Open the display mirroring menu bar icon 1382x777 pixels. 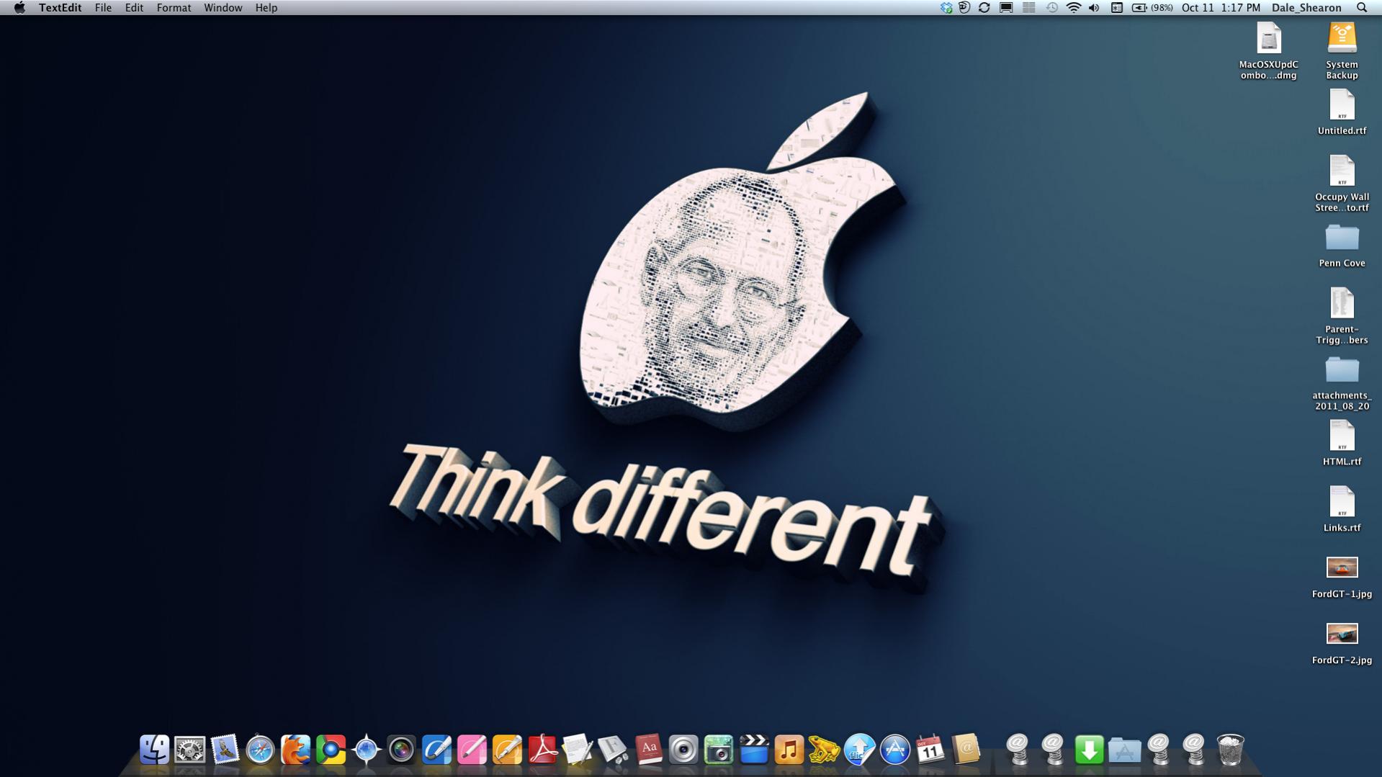1006,7
